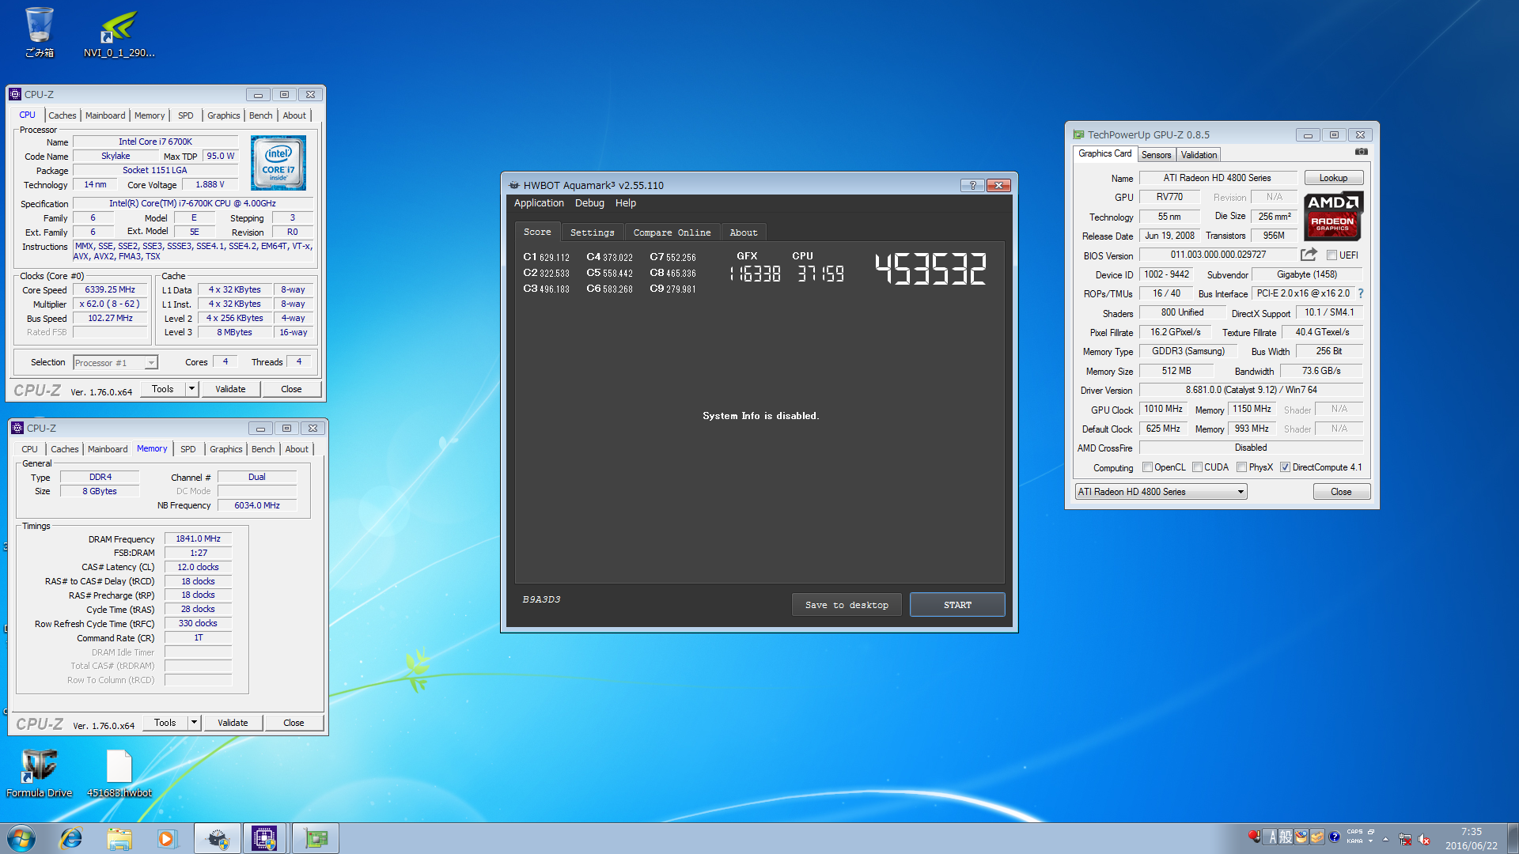Screen dimensions: 1519x854
Task: Click Close button in GPU-Z
Action: click(x=1341, y=492)
